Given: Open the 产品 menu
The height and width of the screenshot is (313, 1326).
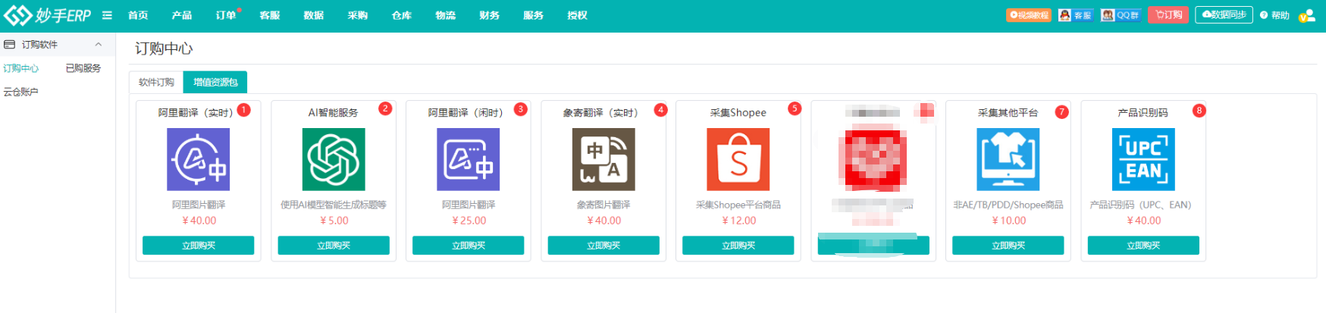Looking at the screenshot, I should (x=182, y=15).
